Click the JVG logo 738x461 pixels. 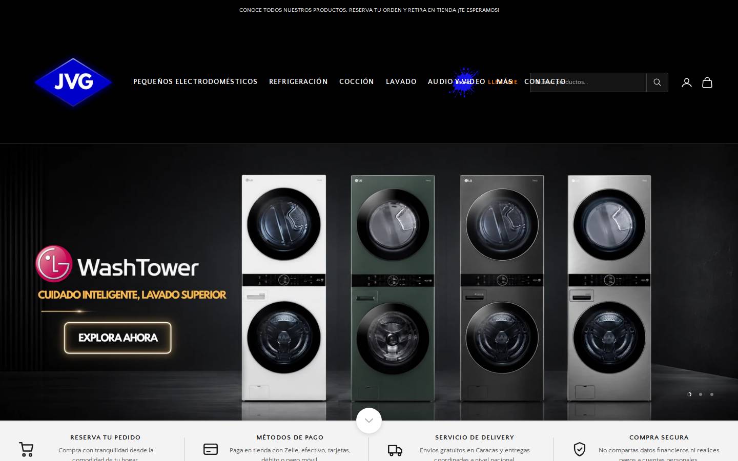(x=73, y=82)
